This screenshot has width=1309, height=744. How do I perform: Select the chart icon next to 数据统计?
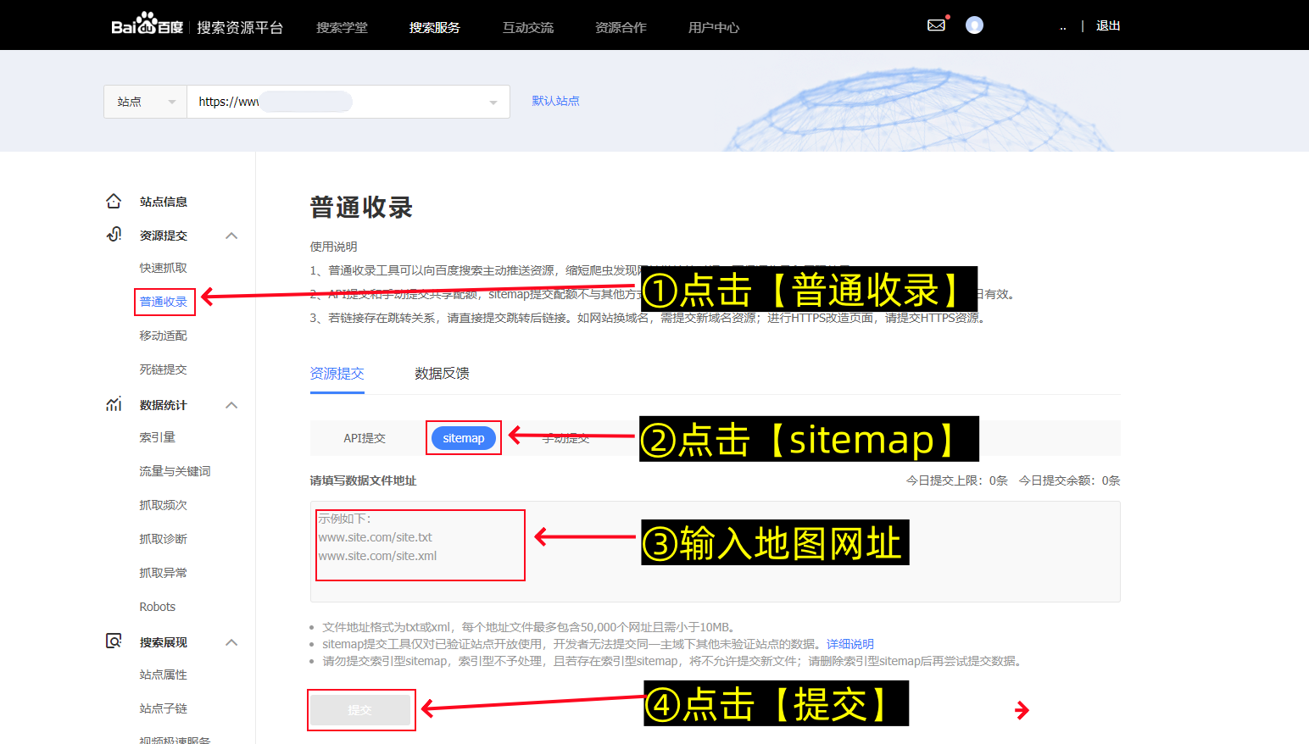(x=114, y=404)
